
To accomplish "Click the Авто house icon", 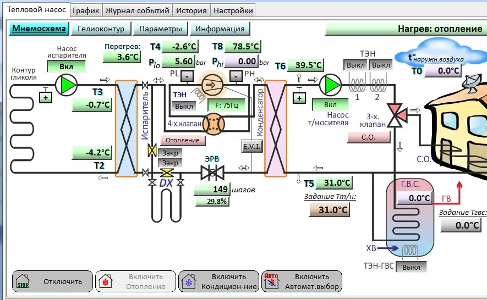I will [271, 281].
